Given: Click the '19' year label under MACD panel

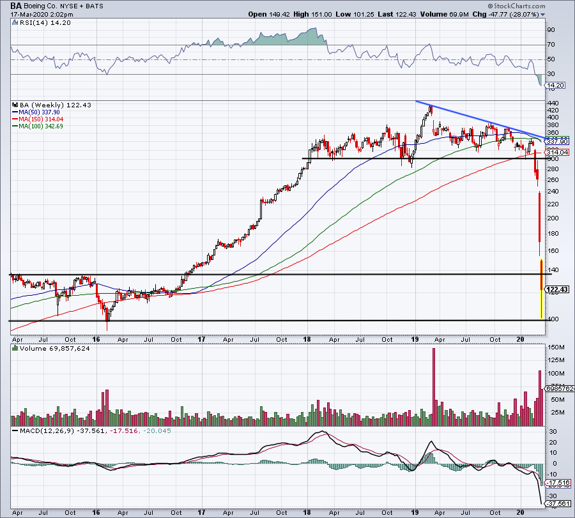Looking at the screenshot, I should coord(415,512).
